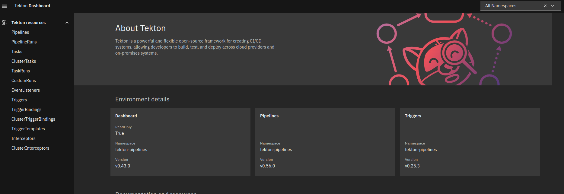Image resolution: width=564 pixels, height=194 pixels.
Task: Click the Tekton description paragraph
Action: click(195, 47)
